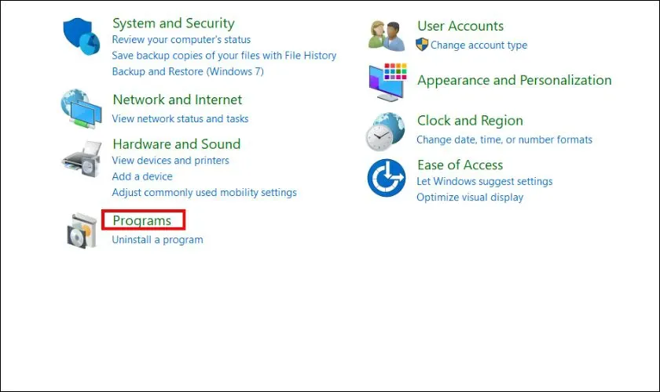Screen dimensions: 660x392
Task: Click Change account type link
Action: tap(478, 45)
